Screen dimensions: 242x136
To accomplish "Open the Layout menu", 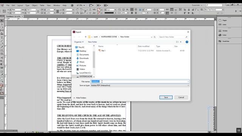I will [20, 5].
